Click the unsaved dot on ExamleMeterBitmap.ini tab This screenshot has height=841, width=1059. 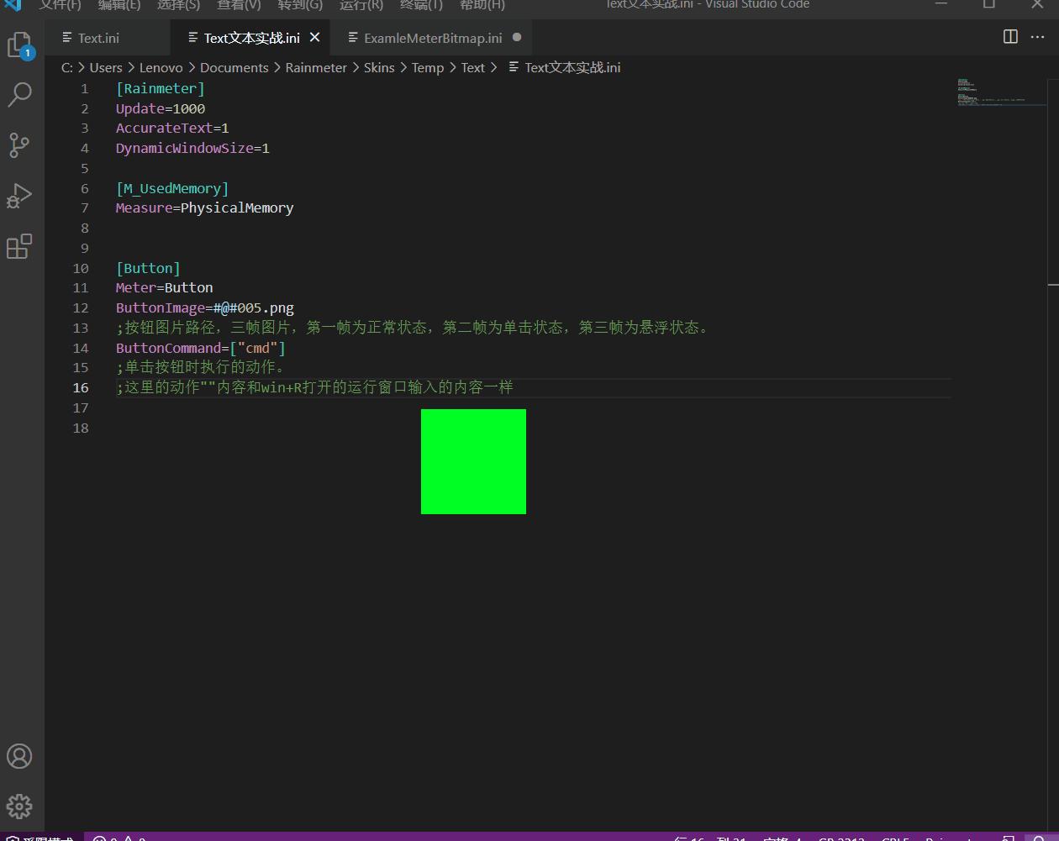517,37
